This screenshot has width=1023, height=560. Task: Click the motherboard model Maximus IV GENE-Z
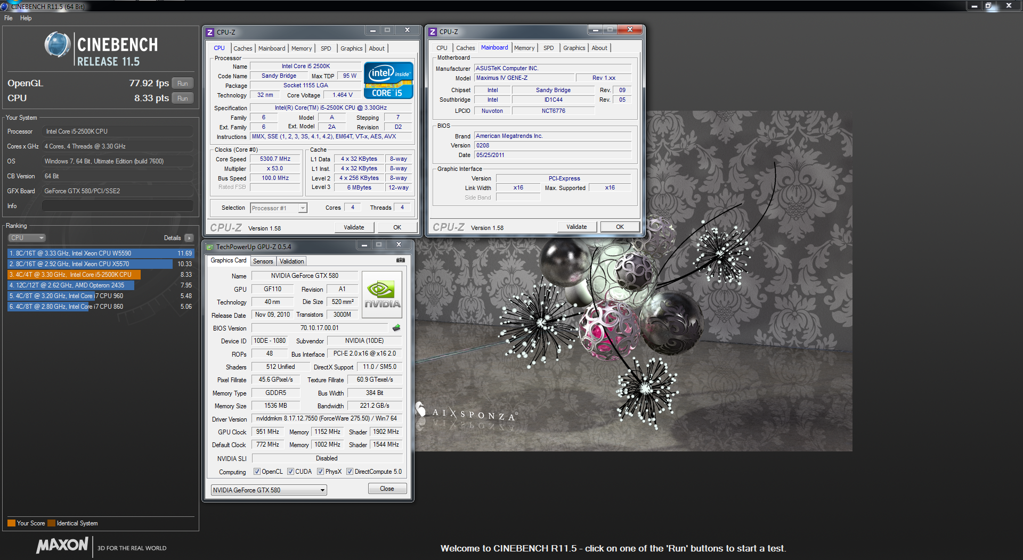[525, 78]
